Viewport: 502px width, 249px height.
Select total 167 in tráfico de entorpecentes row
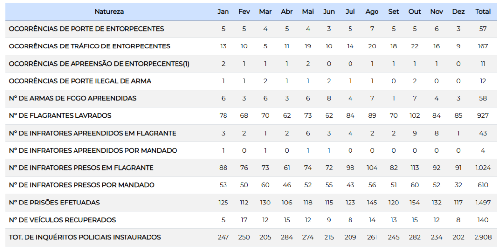[x=483, y=46]
